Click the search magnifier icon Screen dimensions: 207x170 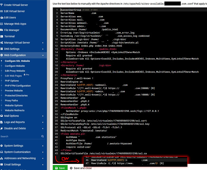[42, 136]
